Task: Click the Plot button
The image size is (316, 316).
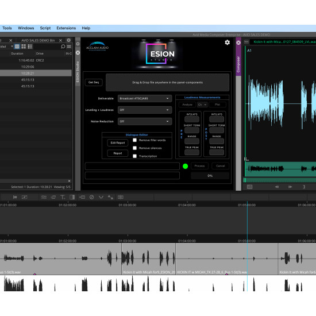Action: pos(217,105)
